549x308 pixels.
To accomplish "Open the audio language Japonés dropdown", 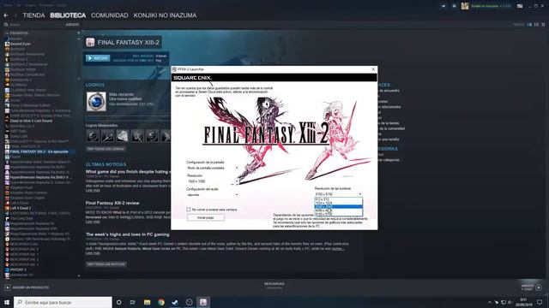I will coord(213,194).
